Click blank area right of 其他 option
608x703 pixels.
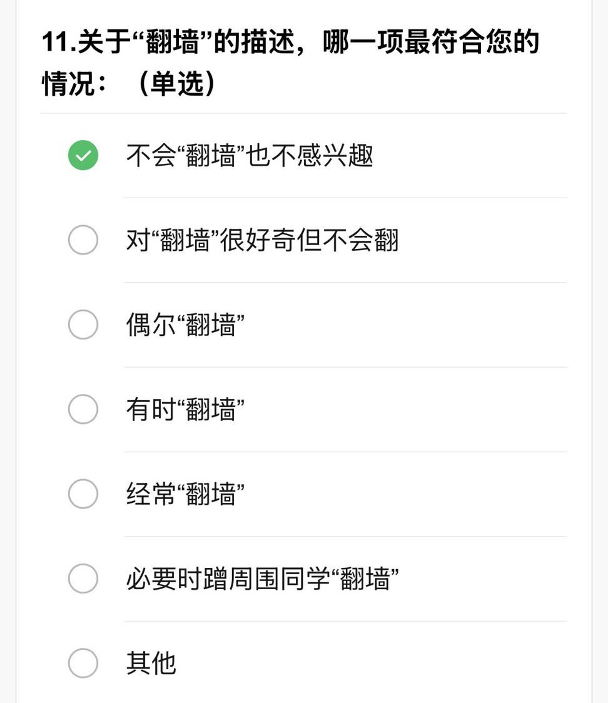coord(372,664)
